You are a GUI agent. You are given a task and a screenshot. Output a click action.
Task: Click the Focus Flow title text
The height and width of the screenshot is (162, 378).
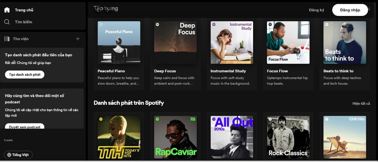tap(277, 71)
